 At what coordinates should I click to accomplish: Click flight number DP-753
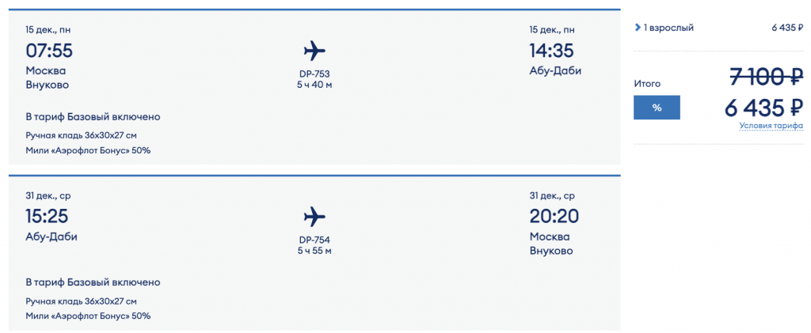point(314,74)
